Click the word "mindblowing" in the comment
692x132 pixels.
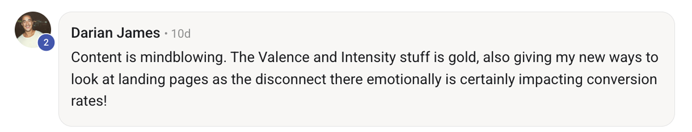[182, 57]
